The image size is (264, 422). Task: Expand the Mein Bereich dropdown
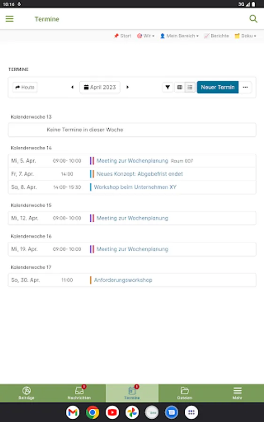(179, 36)
